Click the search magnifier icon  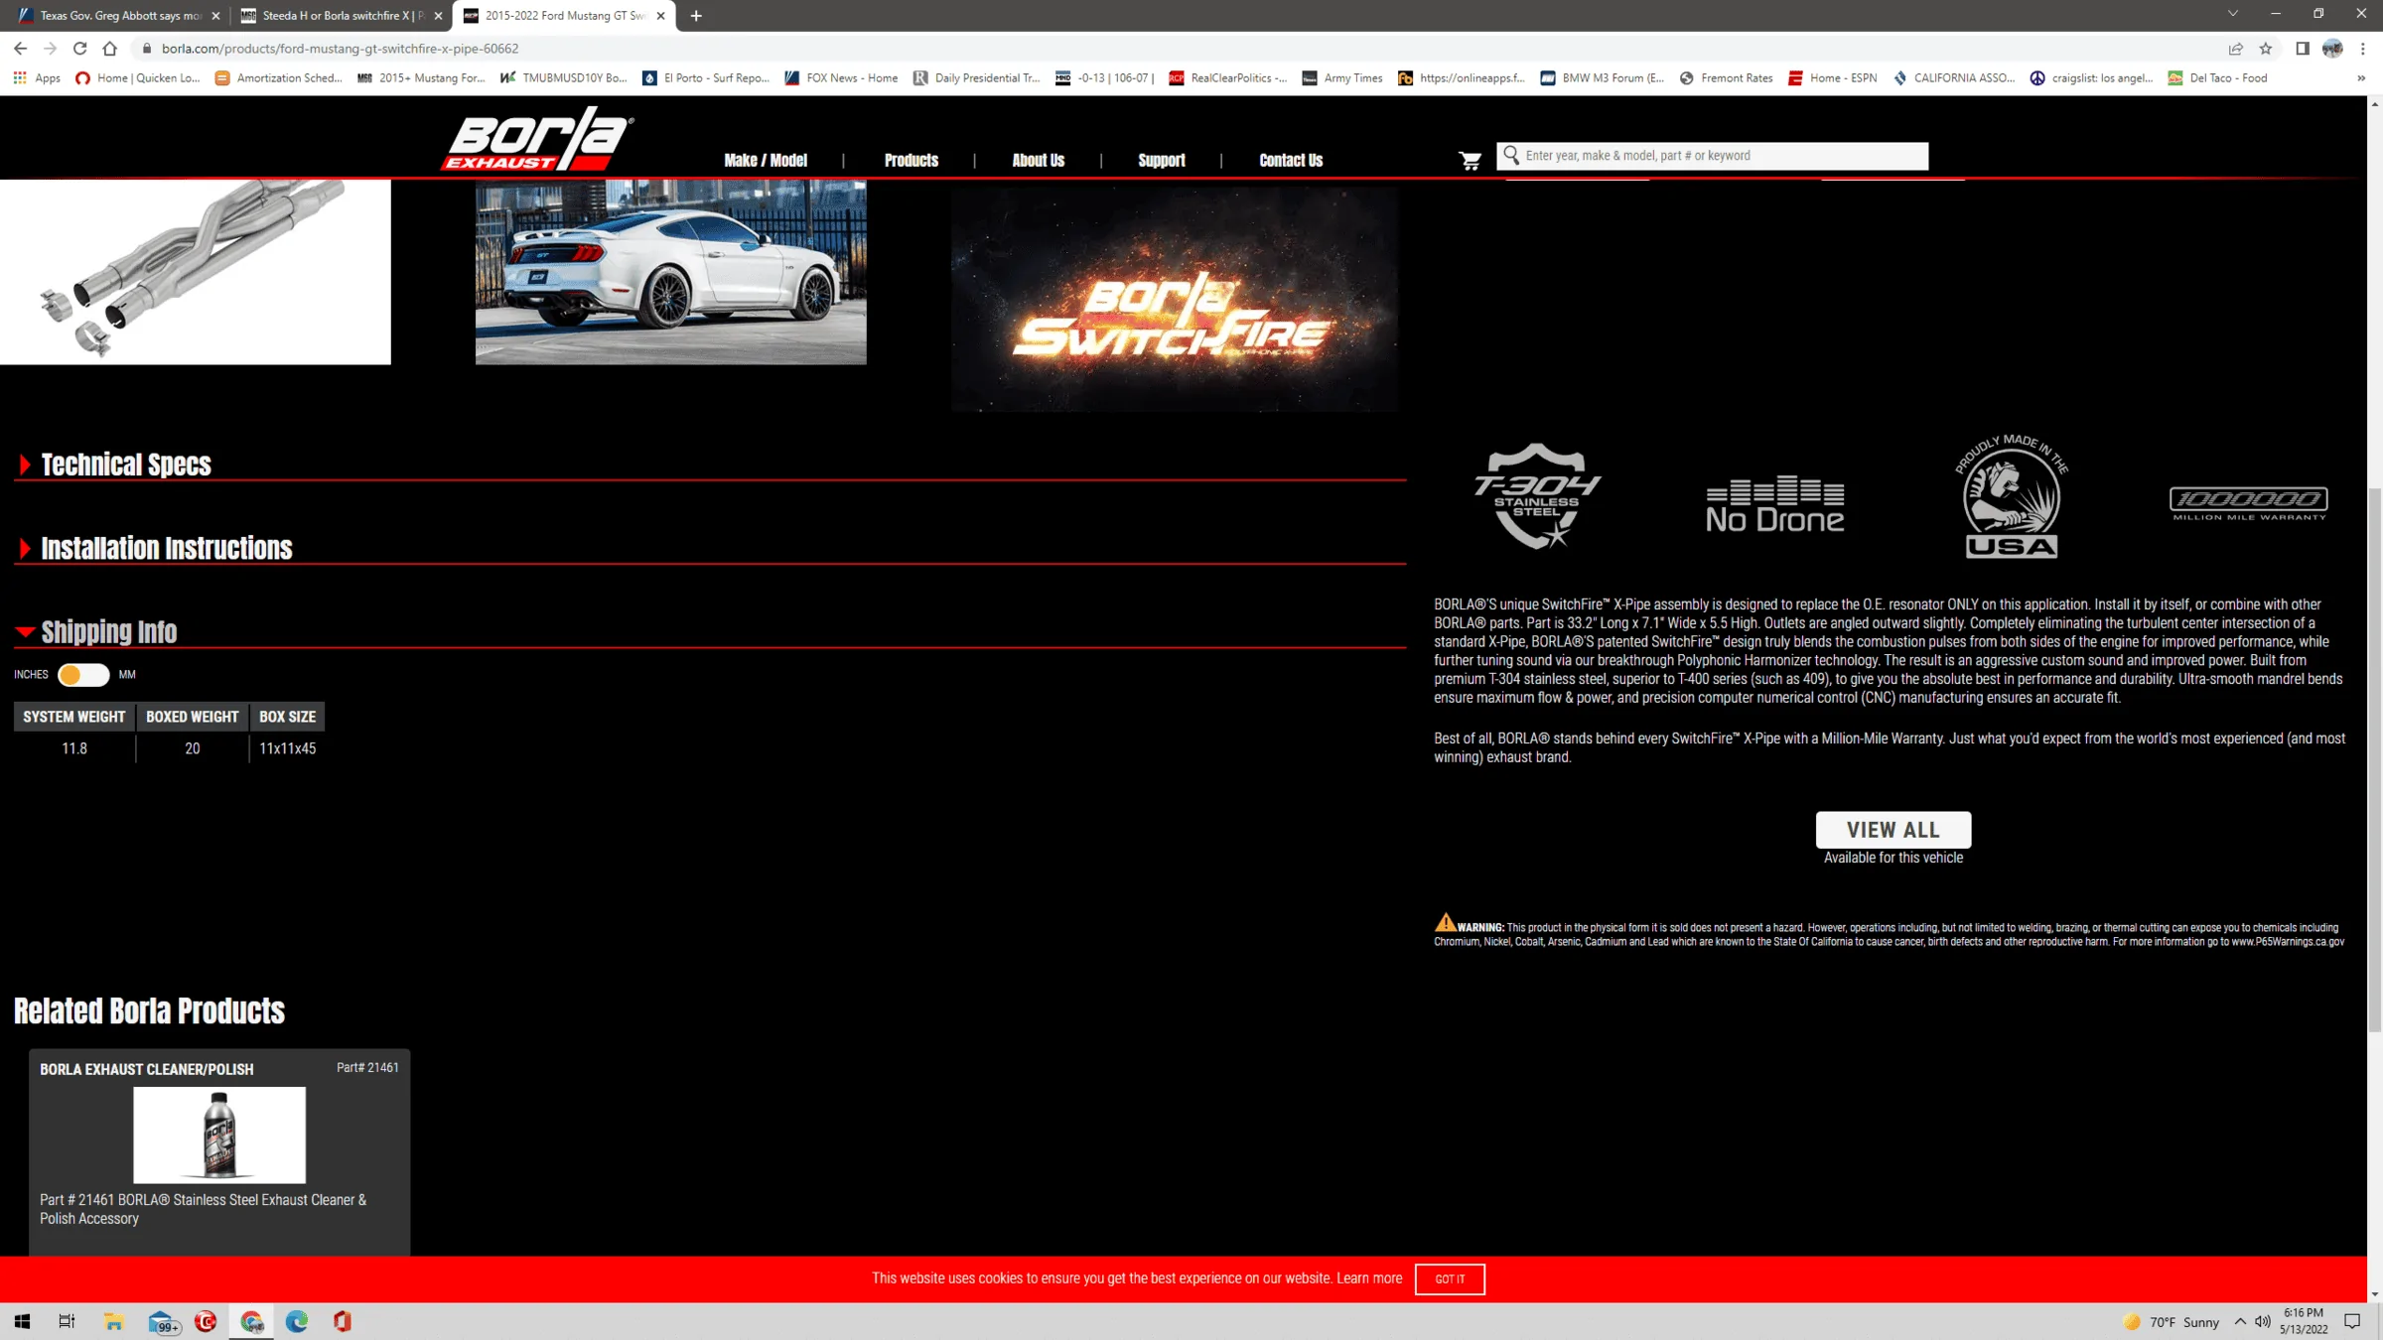(1511, 156)
